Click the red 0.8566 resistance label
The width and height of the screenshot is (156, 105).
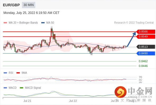coord(146,32)
